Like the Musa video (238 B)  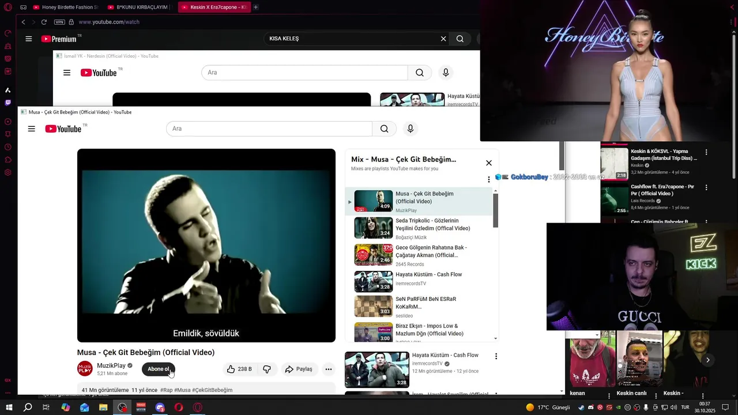(x=239, y=369)
